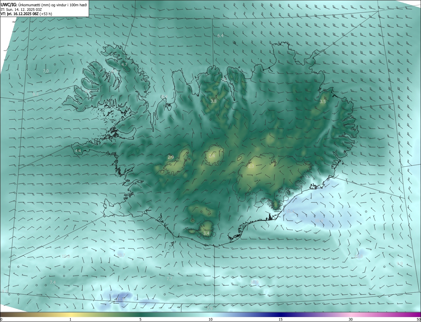Image resolution: width=421 pixels, height=322 pixels.
Task: Click the 3.5 value label in northeast Iceland
Action: click(x=323, y=102)
